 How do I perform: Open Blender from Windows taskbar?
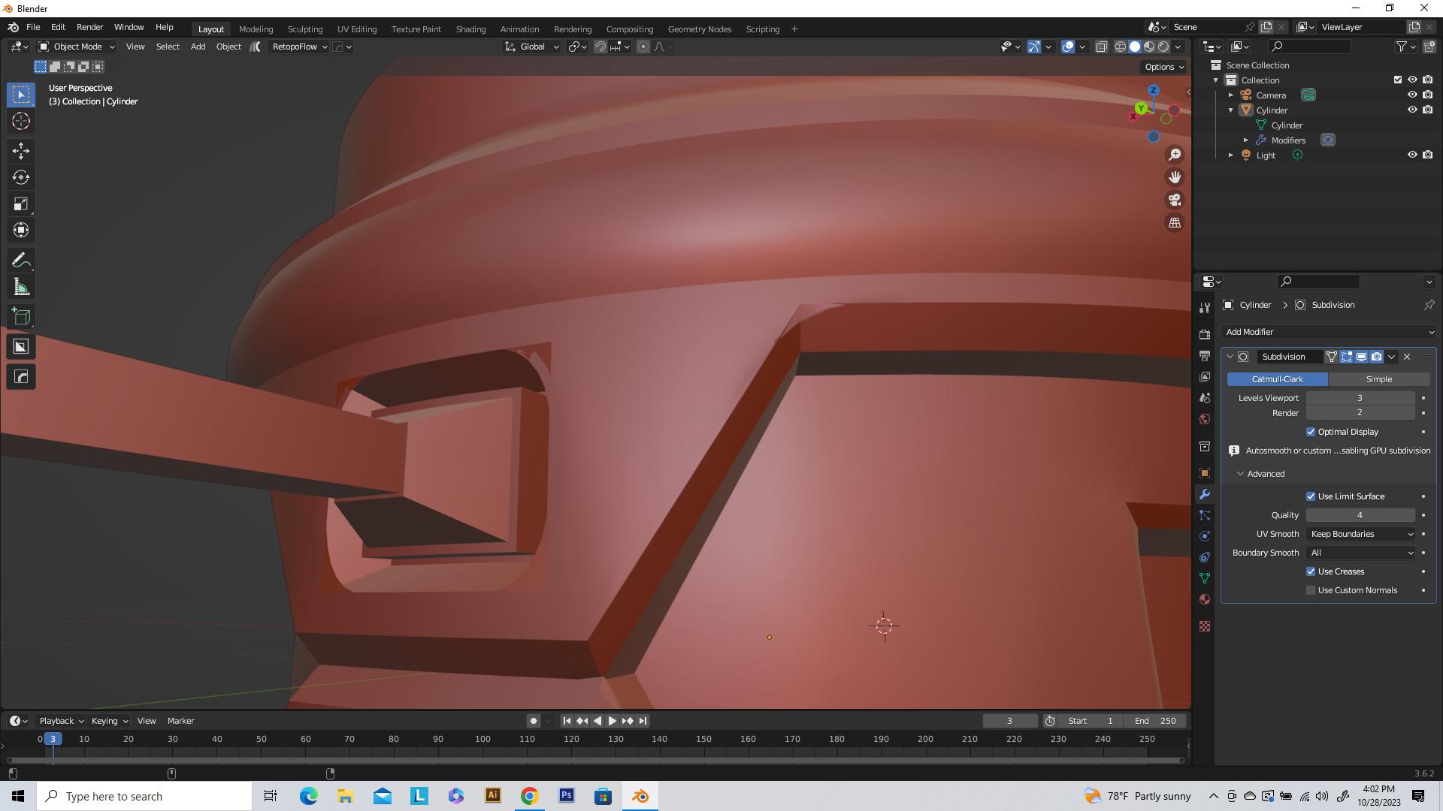640,796
